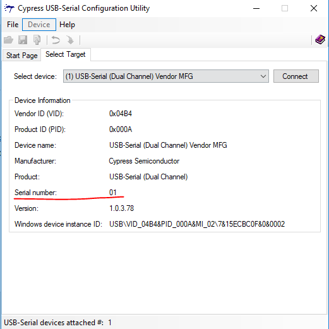Screen dimensions: 329x329
Task: Click the Product: field label
Action: pyautogui.click(x=27, y=177)
